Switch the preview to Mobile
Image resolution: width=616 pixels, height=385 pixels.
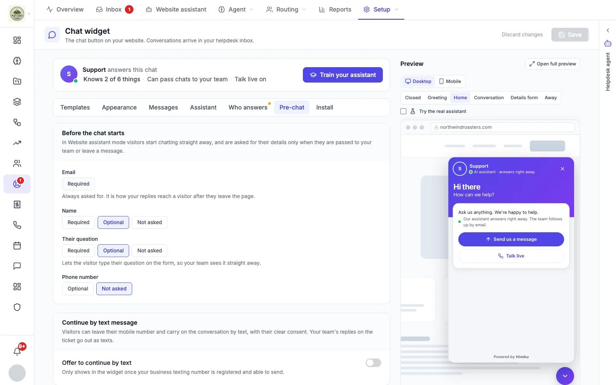[450, 81]
